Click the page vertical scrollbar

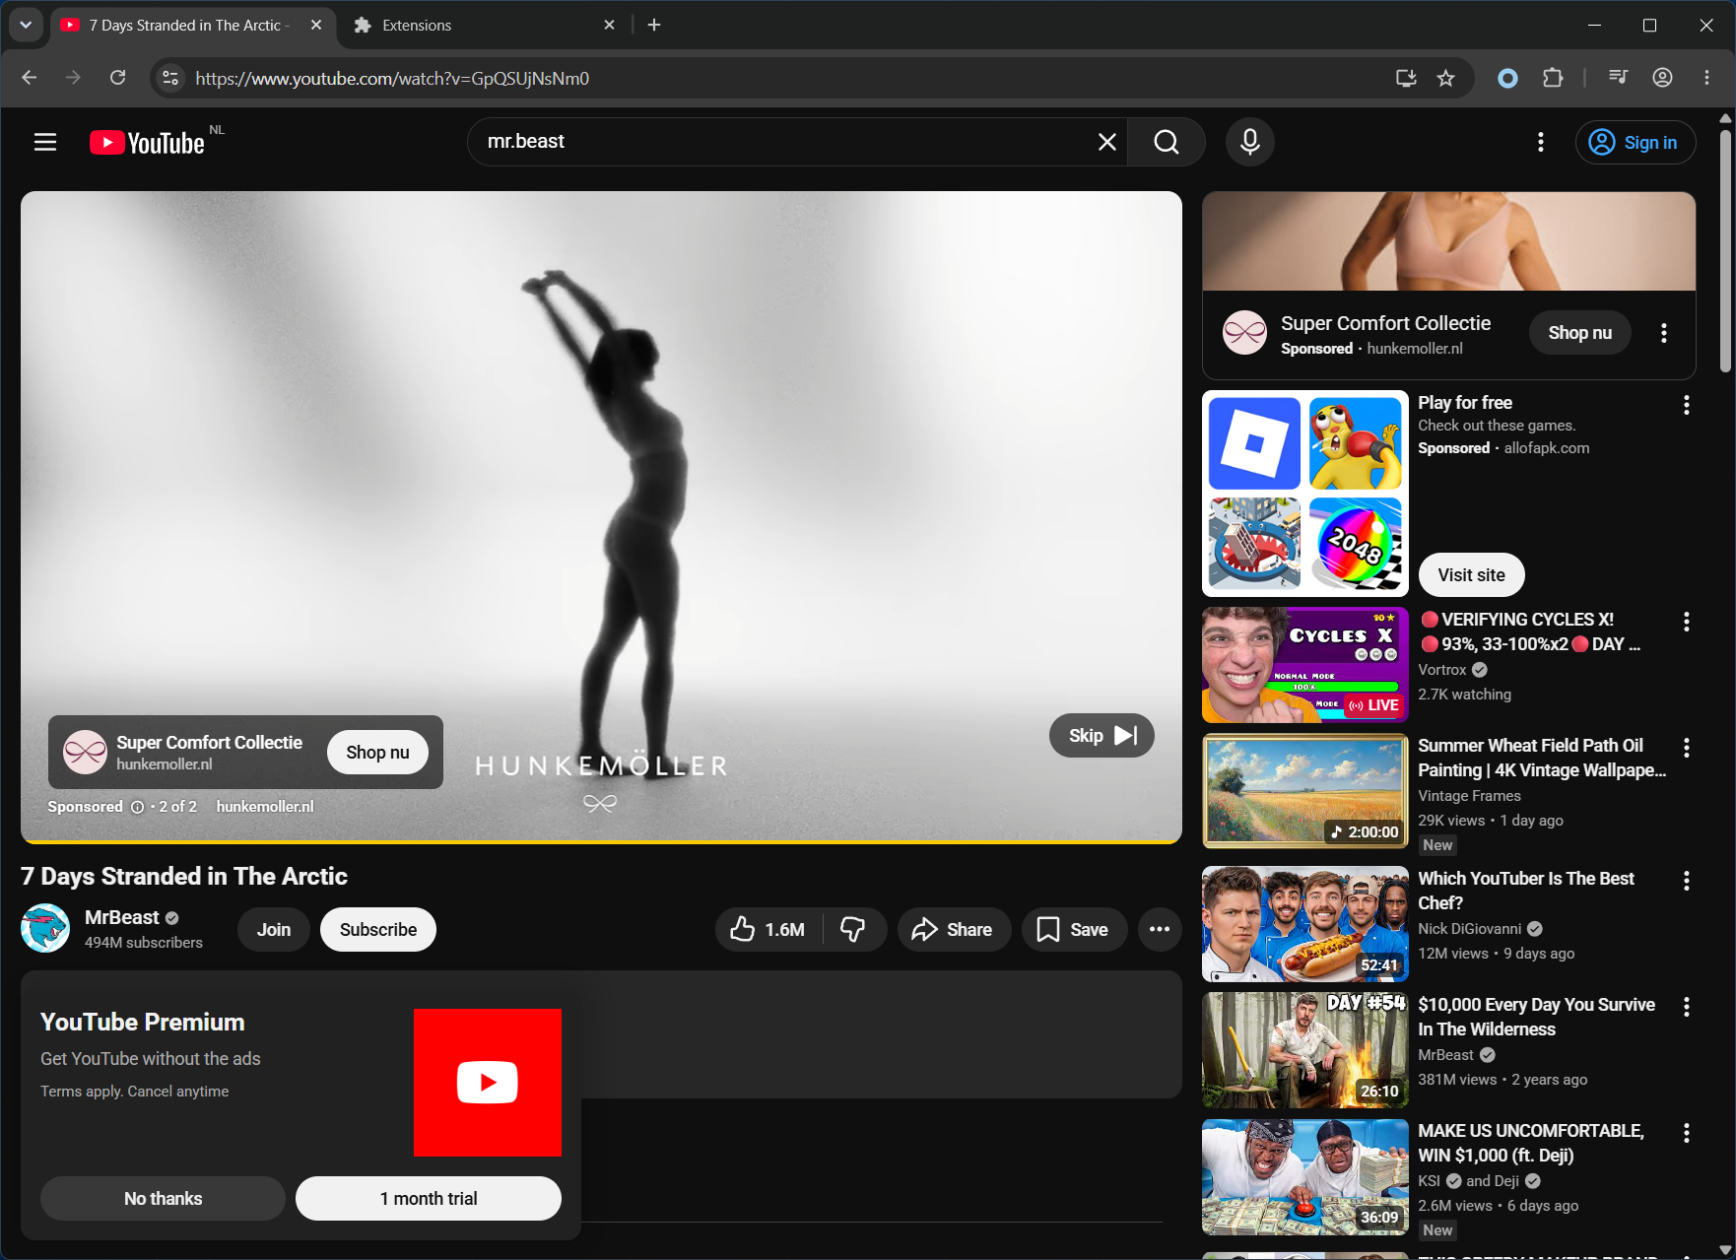(x=1725, y=251)
